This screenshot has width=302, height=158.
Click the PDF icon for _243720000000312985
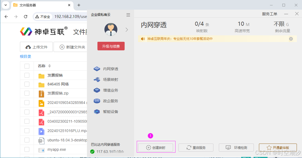click(x=41, y=113)
